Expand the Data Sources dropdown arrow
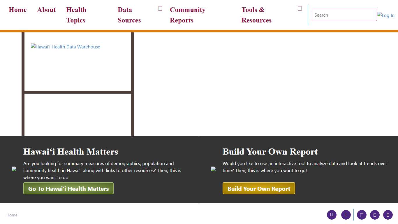The image size is (398, 224). click(160, 8)
